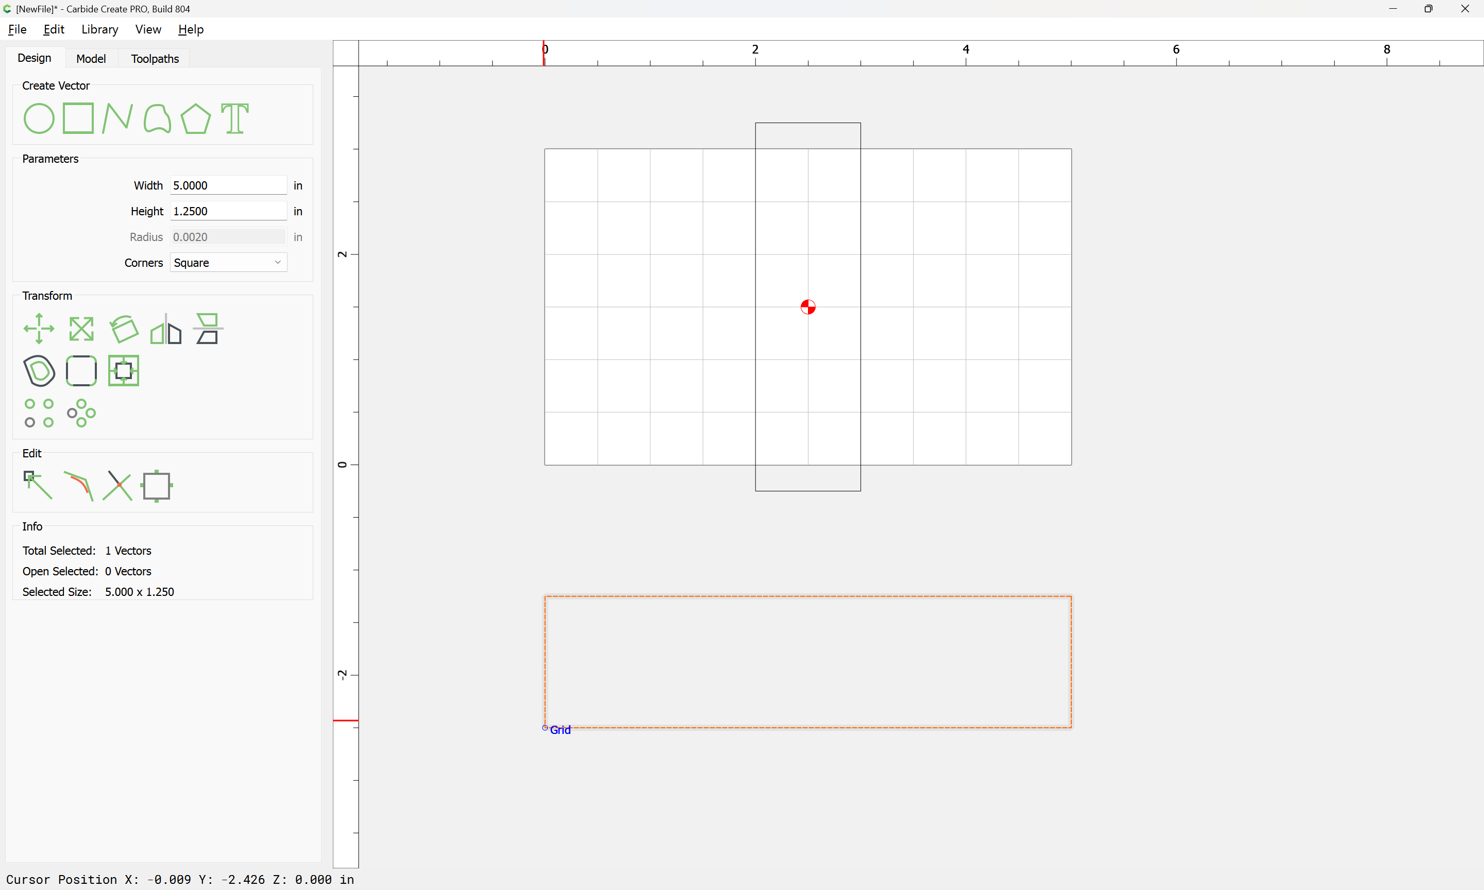1484x890 pixels.
Task: Switch to the Toolpaths tab
Action: 155,58
